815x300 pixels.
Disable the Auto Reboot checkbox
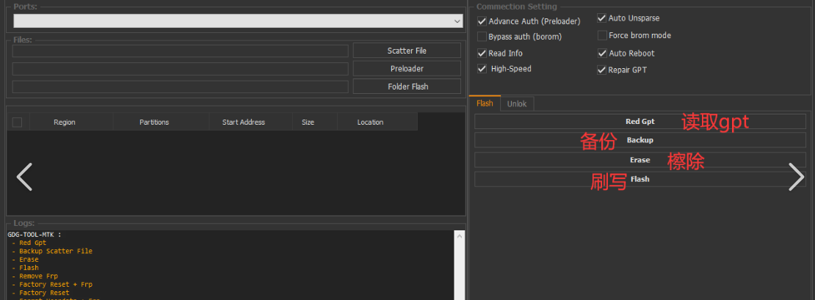pyautogui.click(x=602, y=54)
